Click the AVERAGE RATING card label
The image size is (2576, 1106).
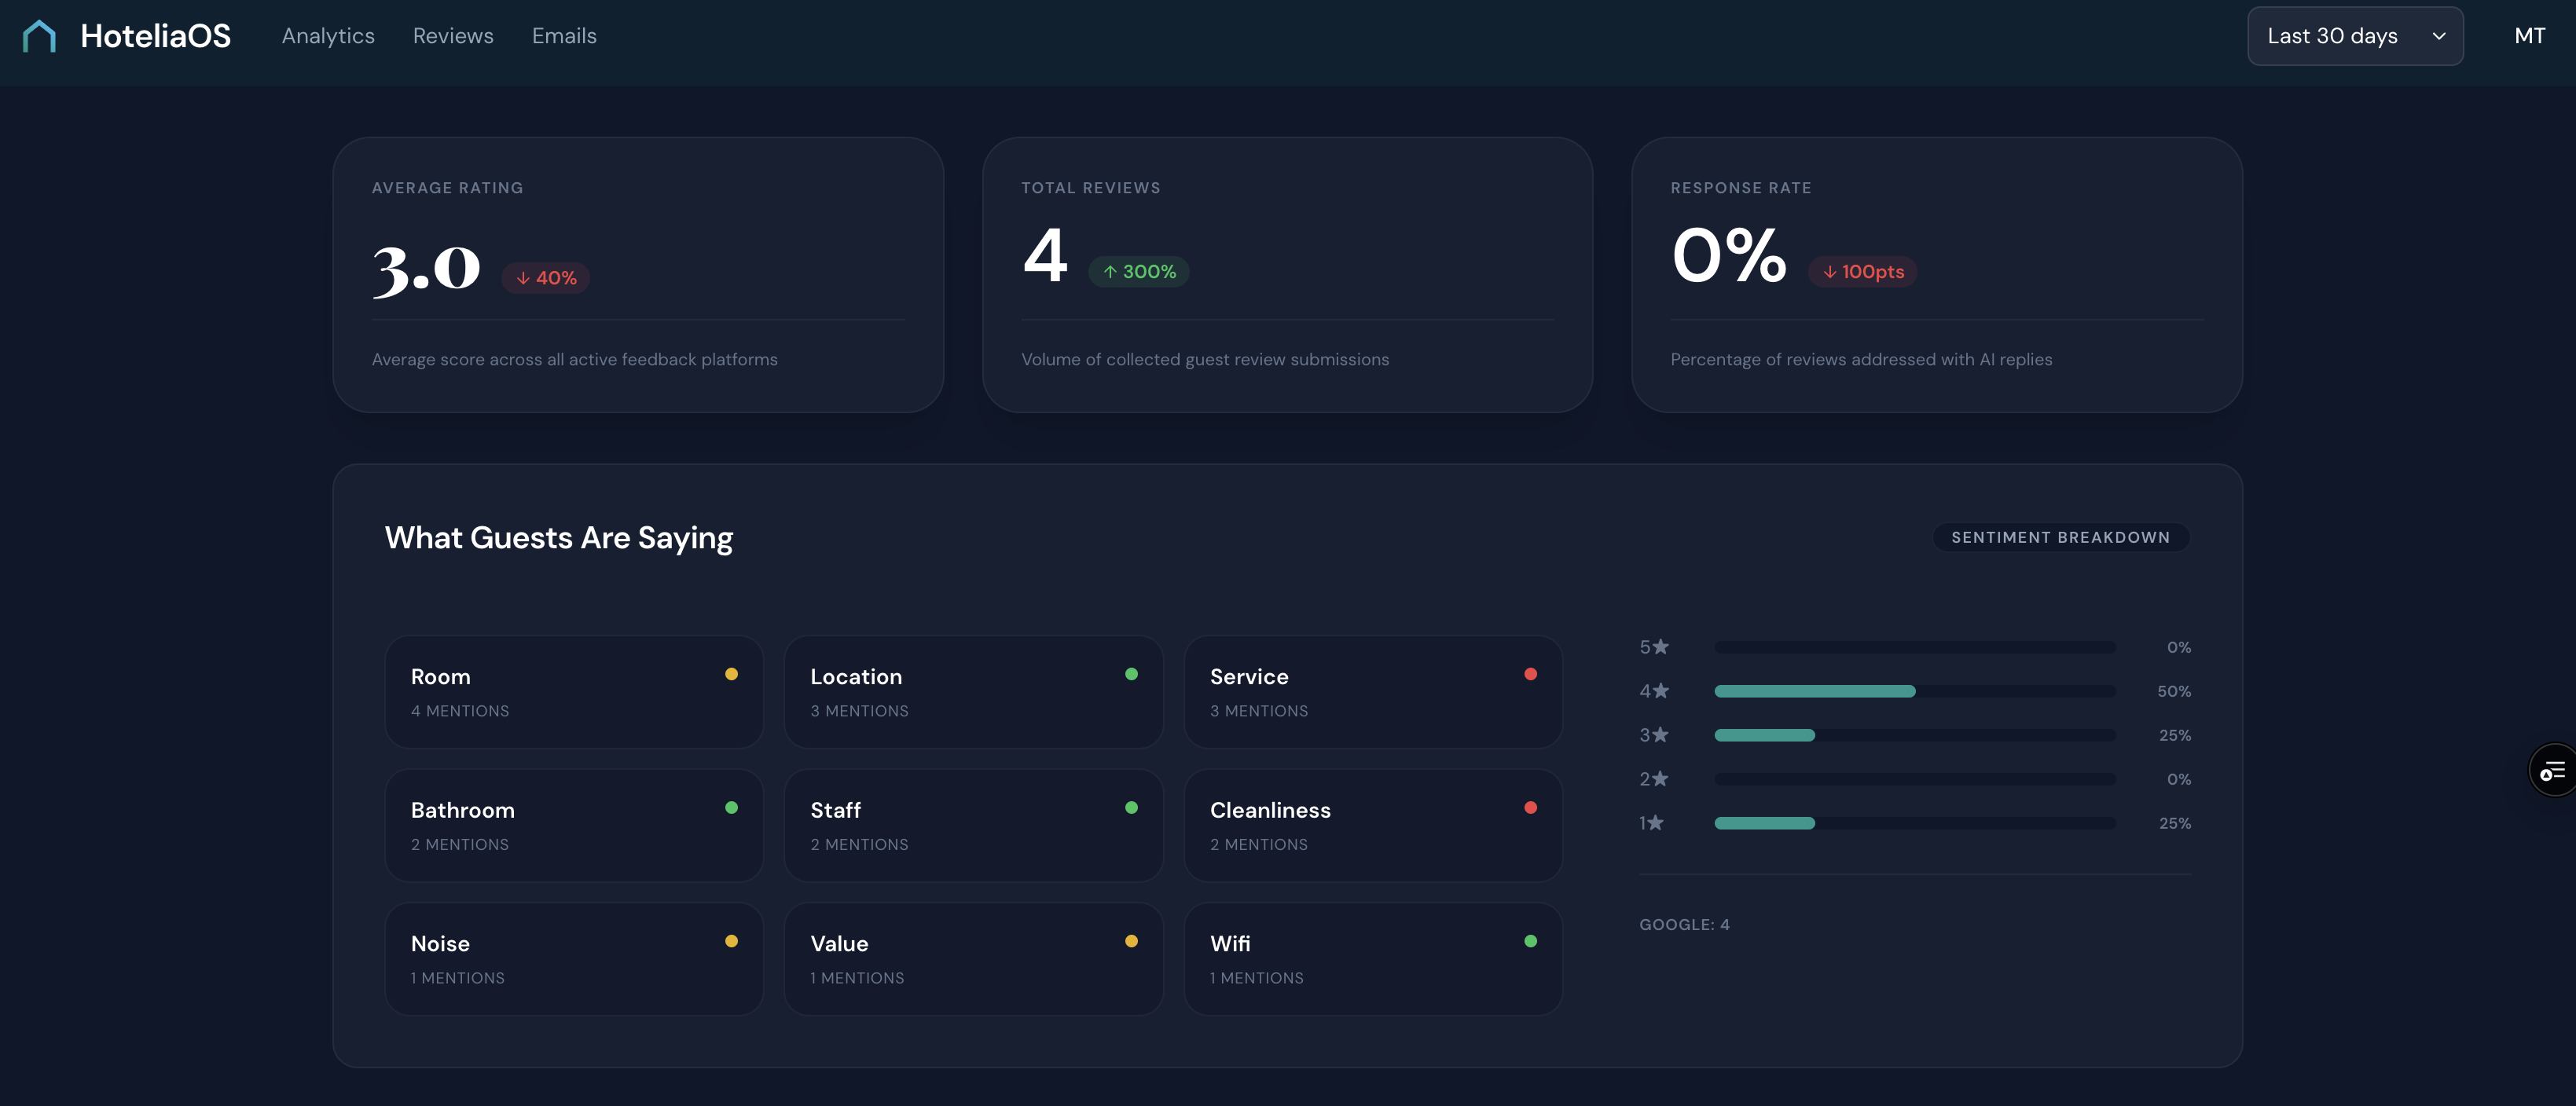(x=447, y=188)
